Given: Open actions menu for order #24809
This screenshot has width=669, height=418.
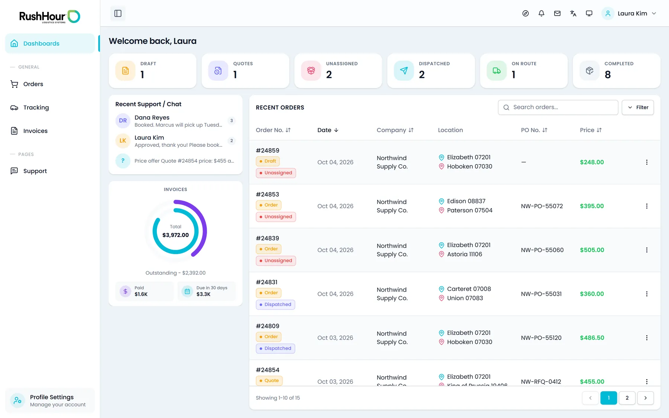Looking at the screenshot, I should point(647,338).
